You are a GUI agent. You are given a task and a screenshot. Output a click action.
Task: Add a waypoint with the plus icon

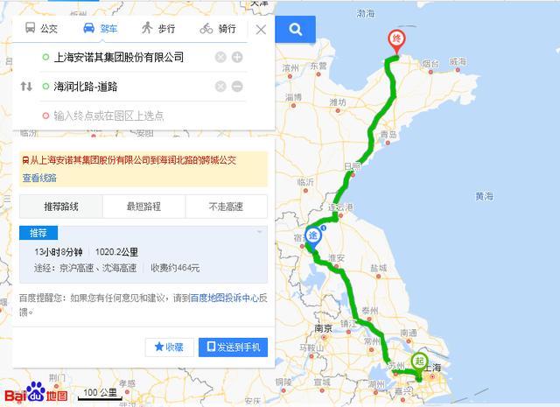pyautogui.click(x=237, y=57)
